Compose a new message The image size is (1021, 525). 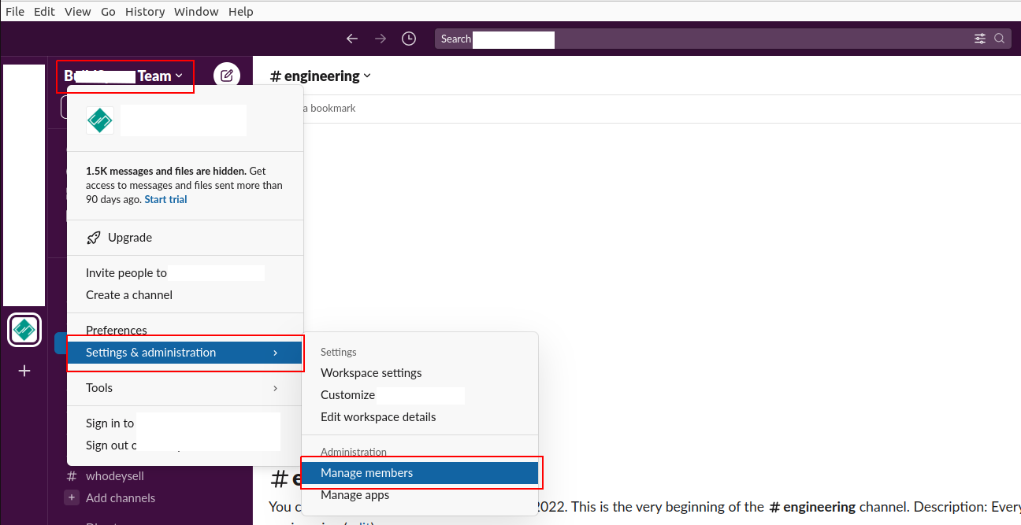pyautogui.click(x=227, y=76)
